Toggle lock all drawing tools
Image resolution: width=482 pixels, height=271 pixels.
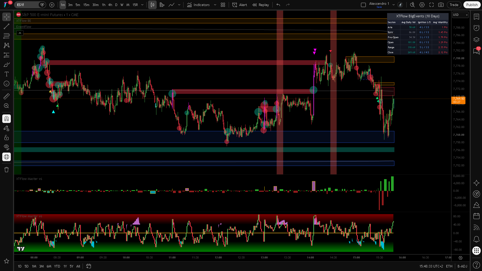(7, 138)
